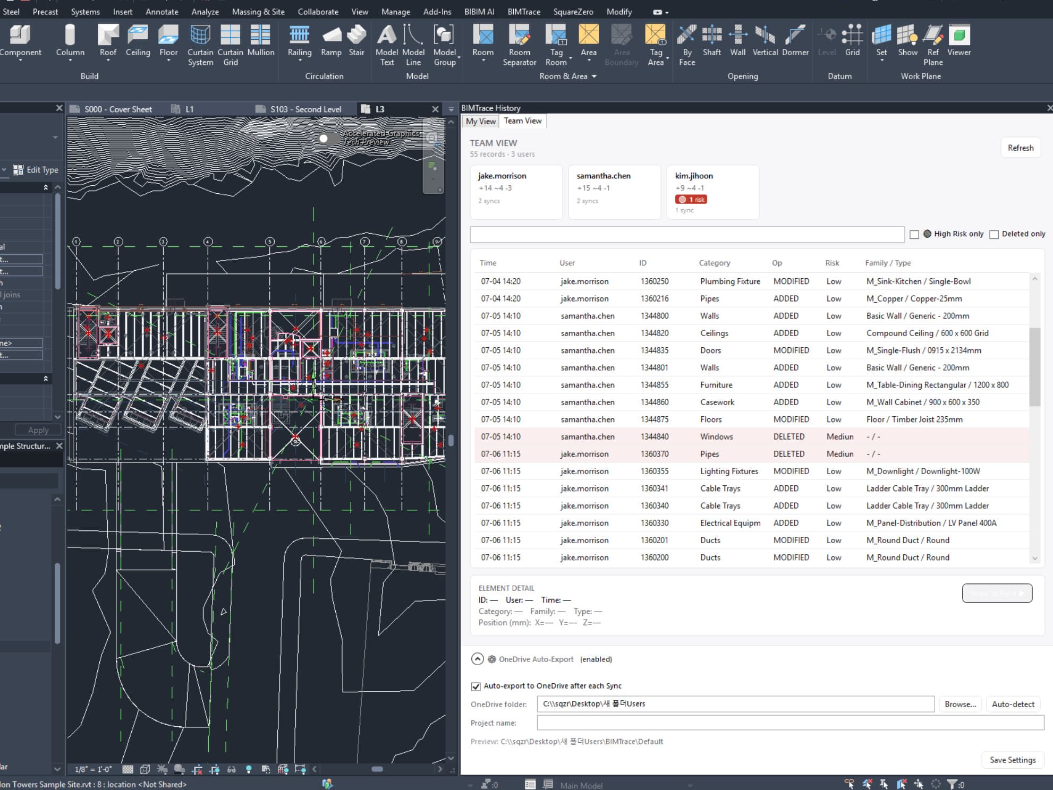Select the jake.morrison user card
This screenshot has width=1053, height=790.
click(x=516, y=192)
